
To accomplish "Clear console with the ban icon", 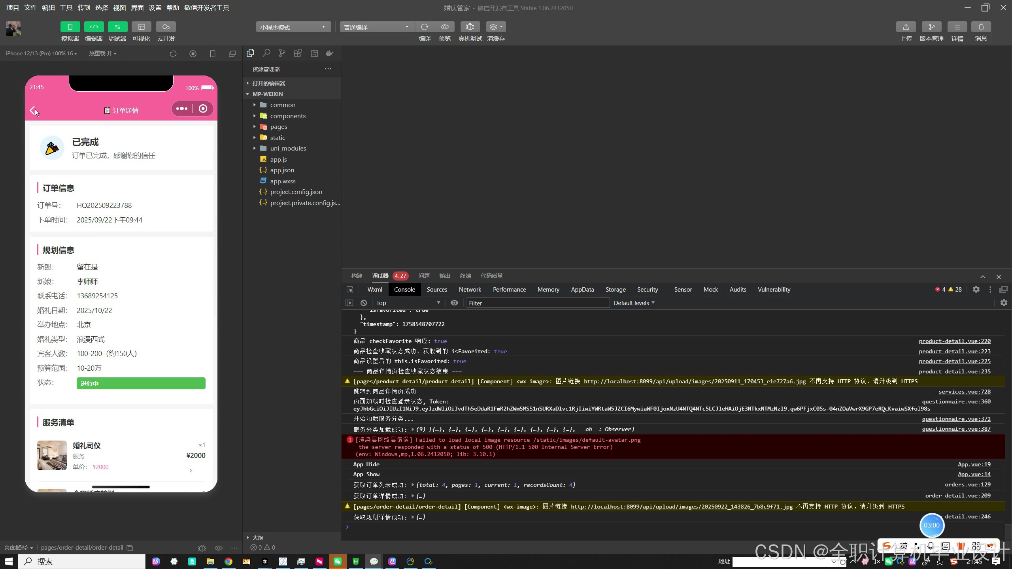I will (x=364, y=303).
